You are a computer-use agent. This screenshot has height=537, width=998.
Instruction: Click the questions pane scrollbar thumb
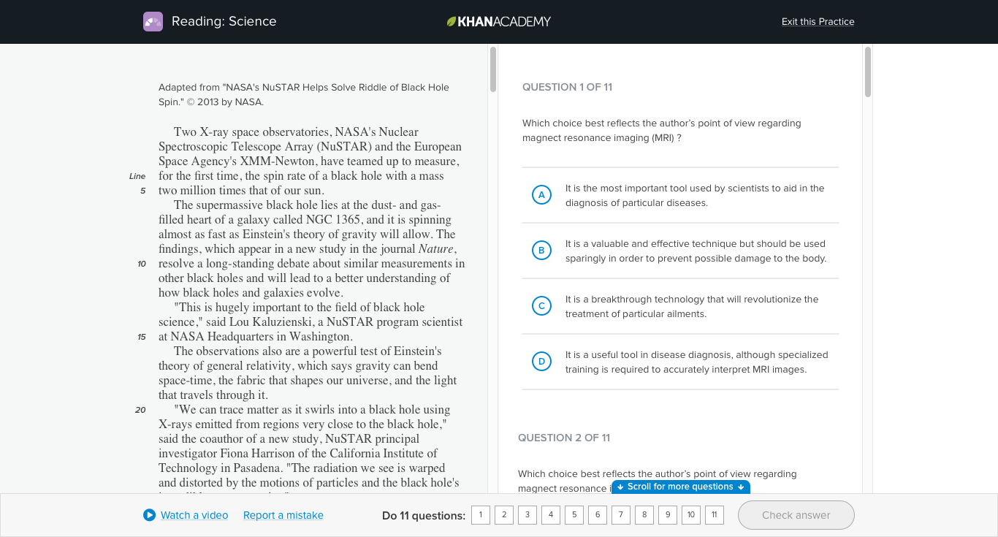(868, 72)
